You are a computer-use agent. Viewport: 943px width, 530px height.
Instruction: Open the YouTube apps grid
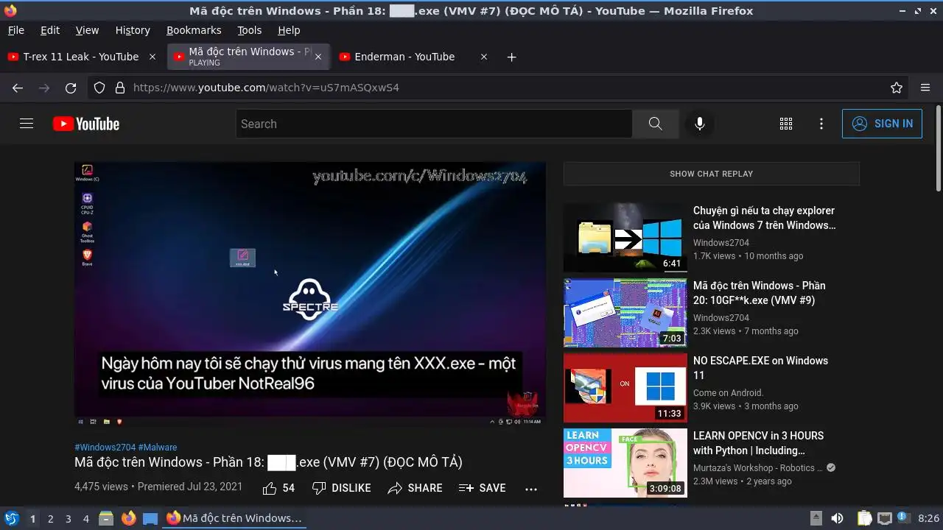[x=786, y=124]
